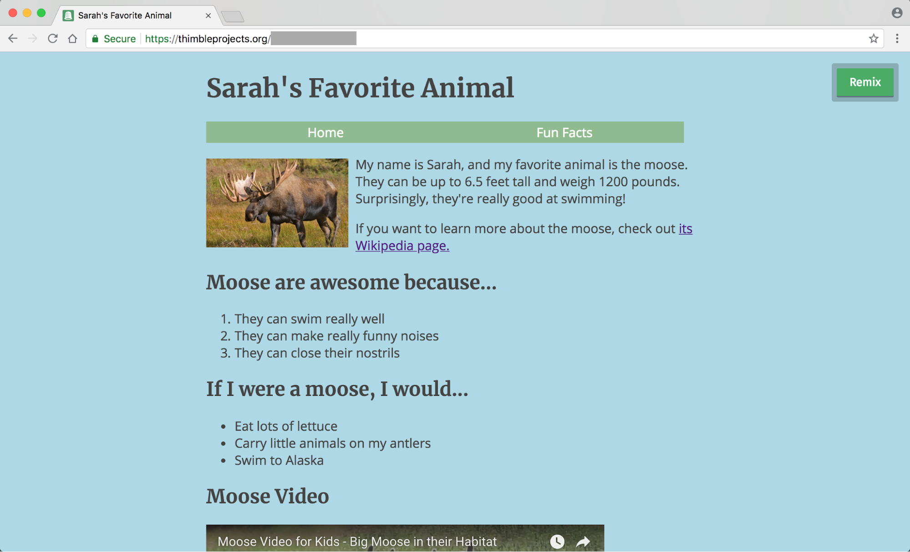Click the favicon on the browser tab
Image resolution: width=910 pixels, height=552 pixels.
click(68, 15)
